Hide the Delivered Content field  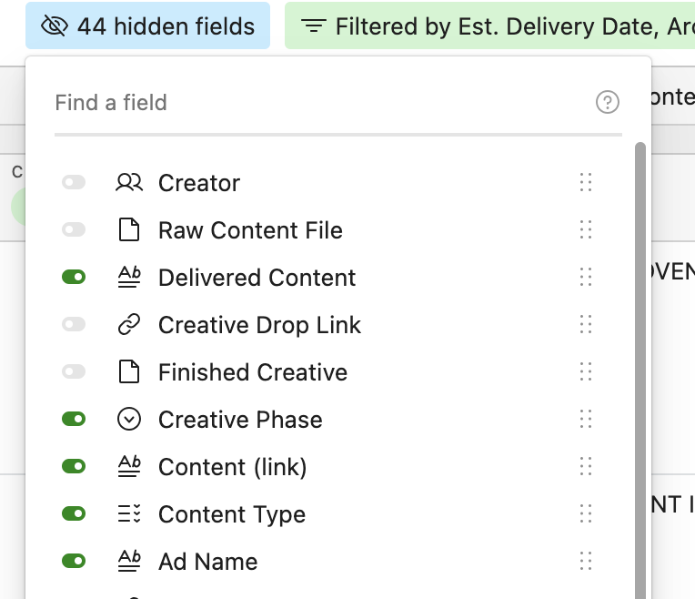[x=74, y=278]
